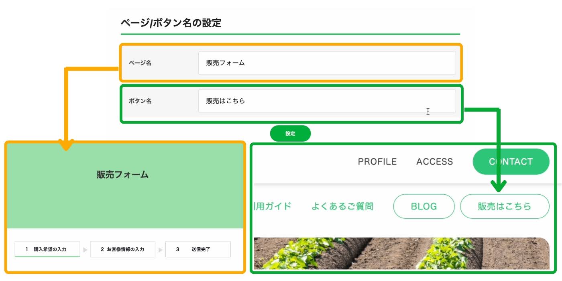Click triangle arrow between steps 1 and 2

[85, 250]
